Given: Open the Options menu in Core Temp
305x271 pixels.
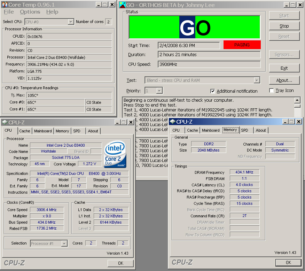Looking at the screenshot, I should tap(30, 12).
